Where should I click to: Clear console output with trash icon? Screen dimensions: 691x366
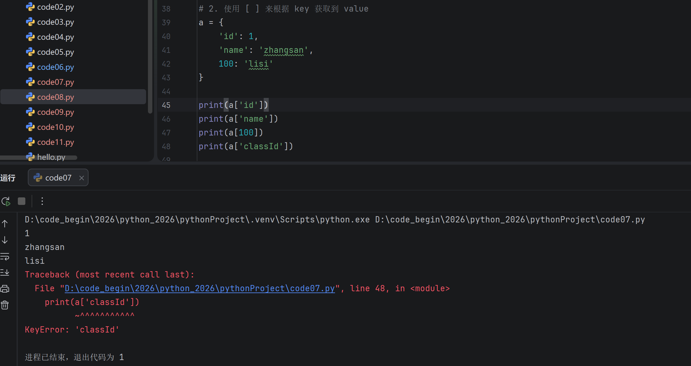coord(5,305)
